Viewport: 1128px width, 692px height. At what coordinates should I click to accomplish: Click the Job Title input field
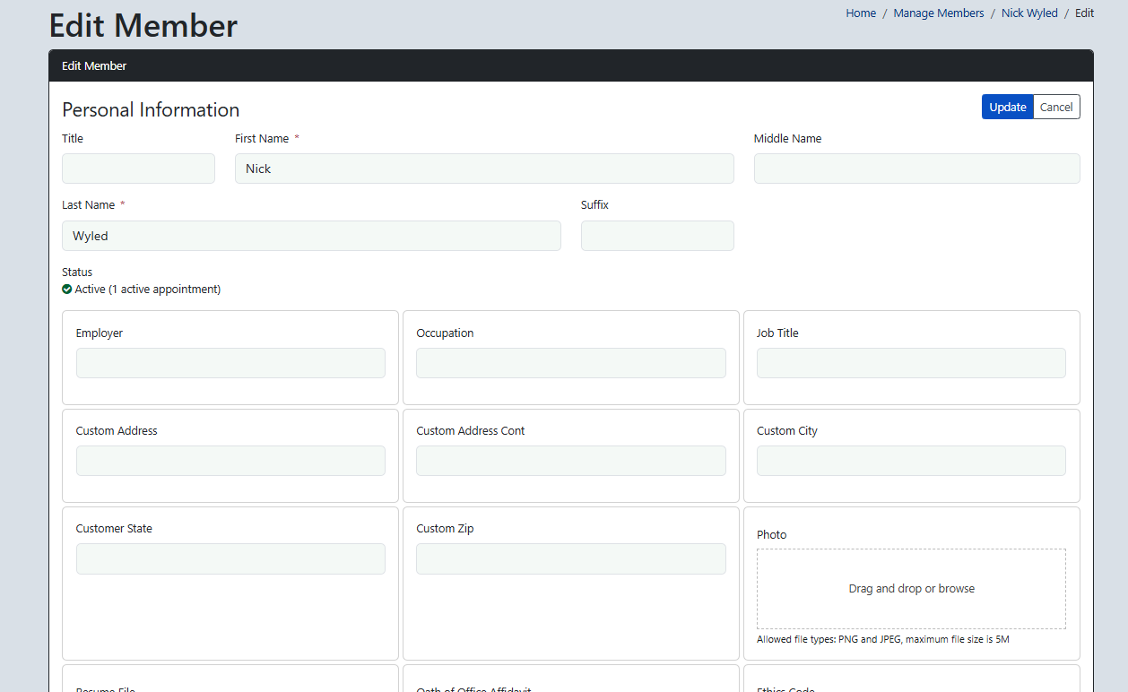911,363
